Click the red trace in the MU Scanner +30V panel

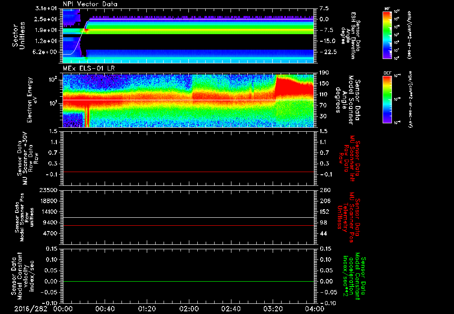188,172
